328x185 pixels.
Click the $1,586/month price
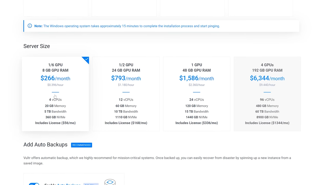(197, 78)
